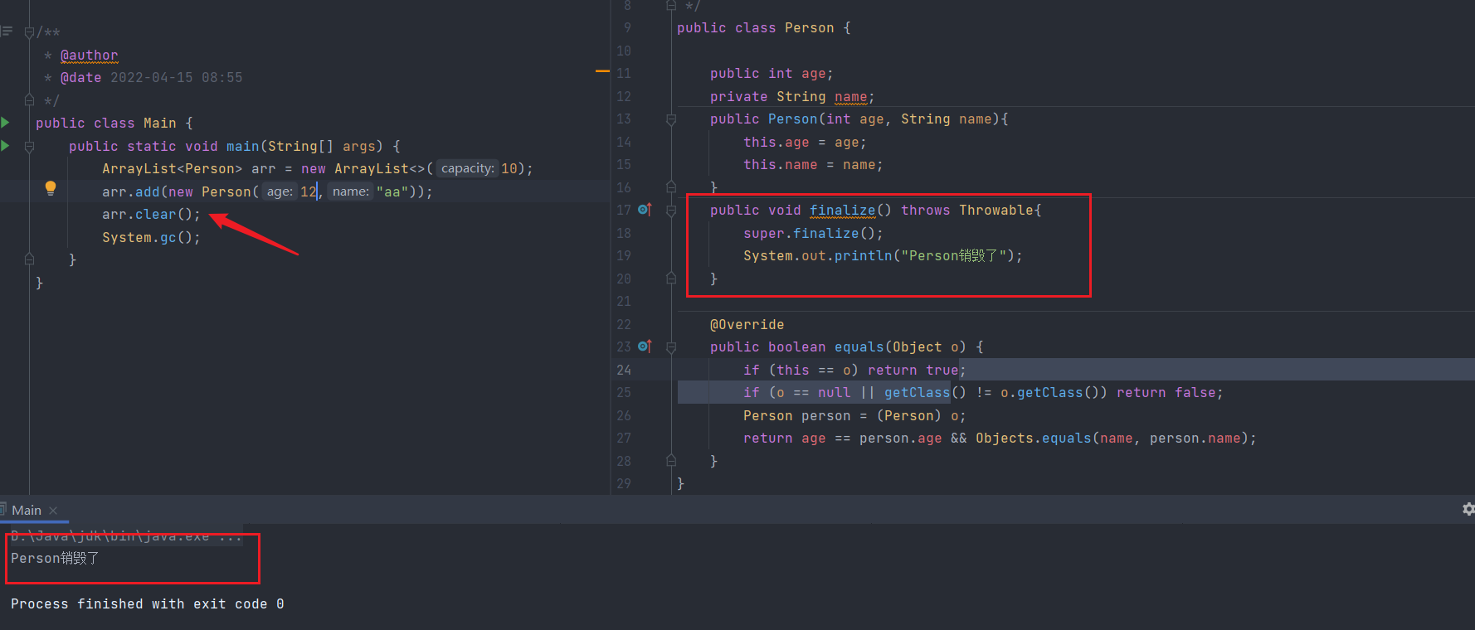This screenshot has width=1475, height=630.
Task: Collapse the Javadoc comment in Main
Action: click(x=29, y=32)
